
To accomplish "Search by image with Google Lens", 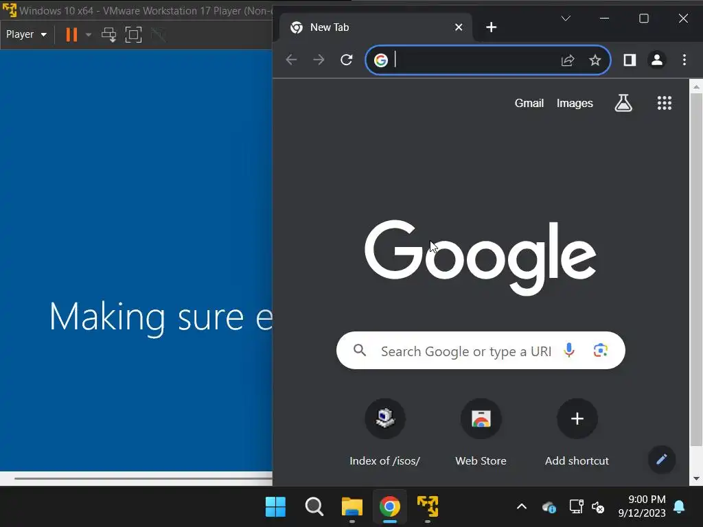I will tap(601, 351).
